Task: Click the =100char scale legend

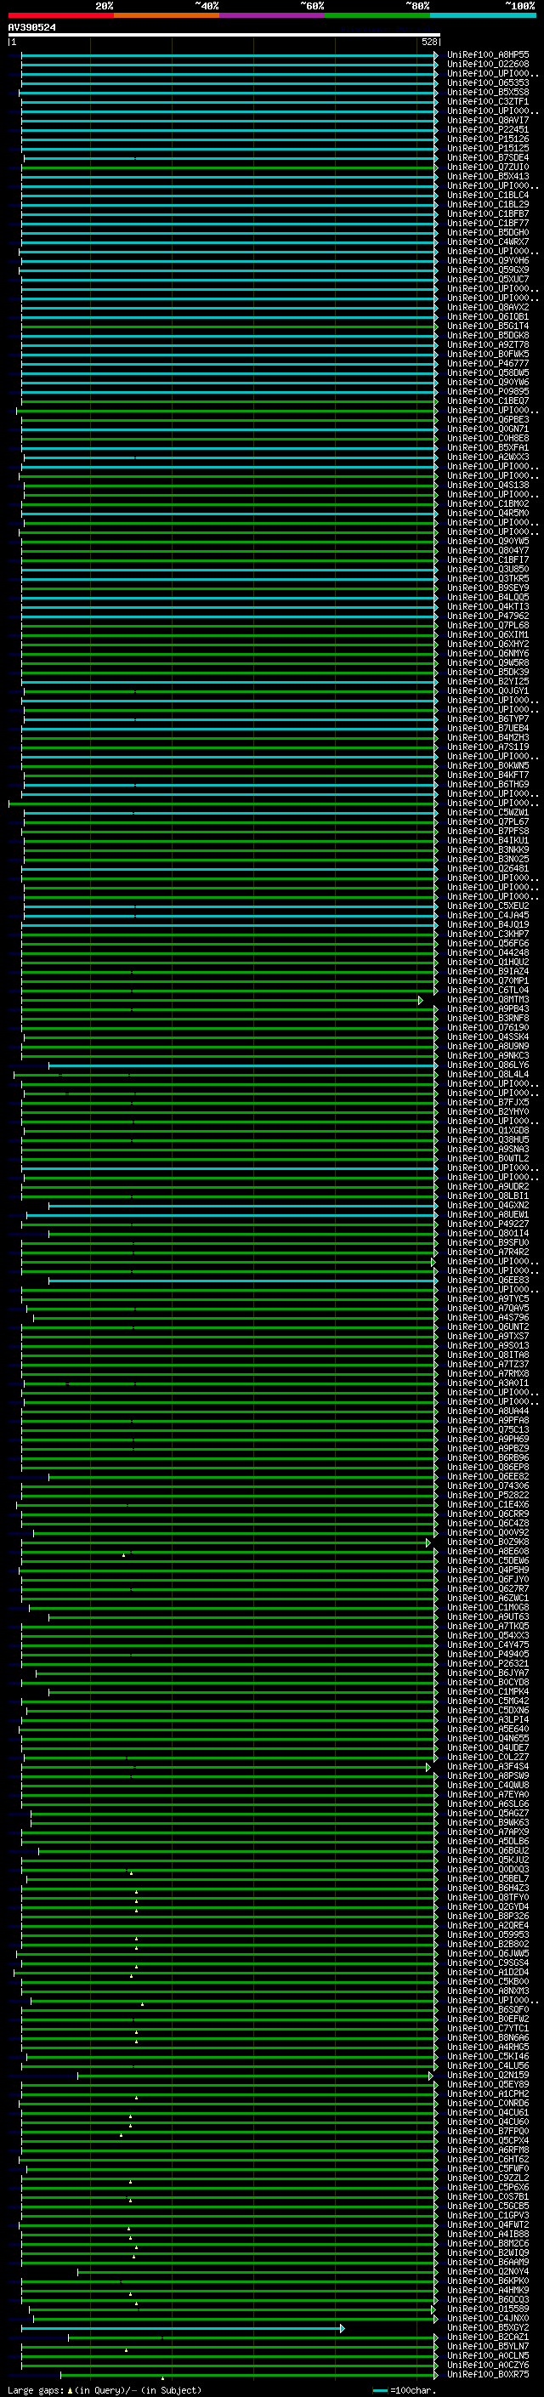Action: pos(405,2389)
